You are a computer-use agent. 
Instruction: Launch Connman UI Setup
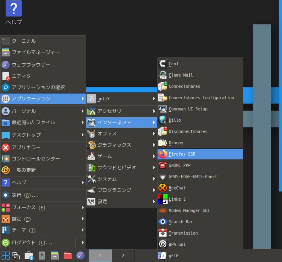(200, 109)
